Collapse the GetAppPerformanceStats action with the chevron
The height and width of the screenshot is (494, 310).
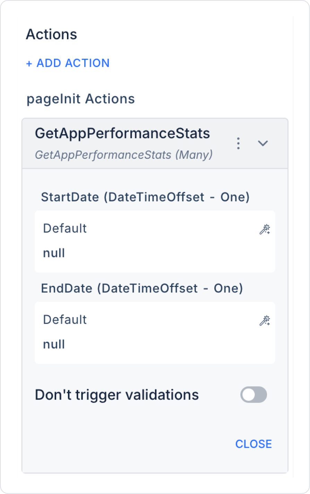[x=263, y=143]
